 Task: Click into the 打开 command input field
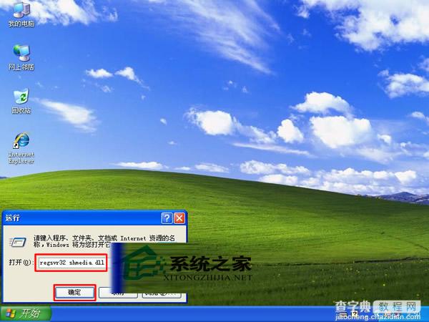click(71, 263)
